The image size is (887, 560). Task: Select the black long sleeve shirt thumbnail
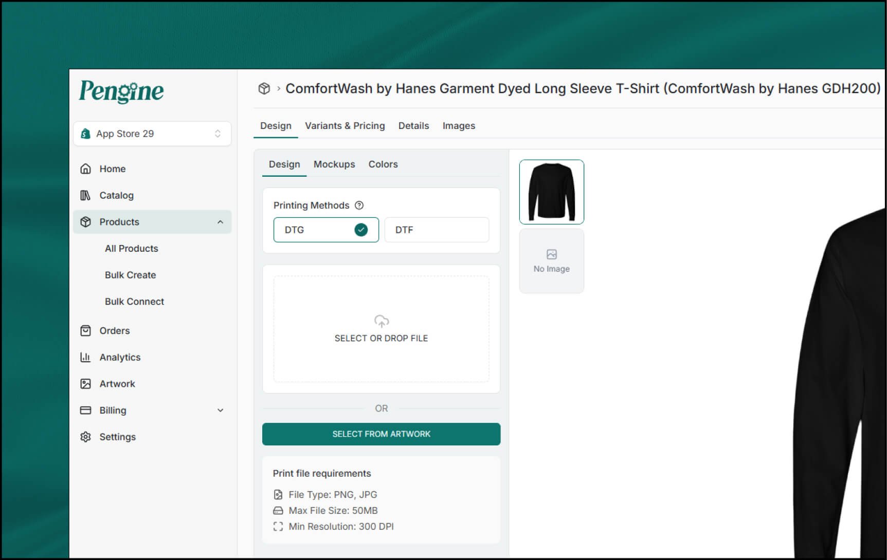pyautogui.click(x=551, y=191)
